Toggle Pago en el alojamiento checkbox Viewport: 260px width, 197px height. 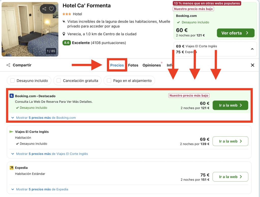point(109,81)
